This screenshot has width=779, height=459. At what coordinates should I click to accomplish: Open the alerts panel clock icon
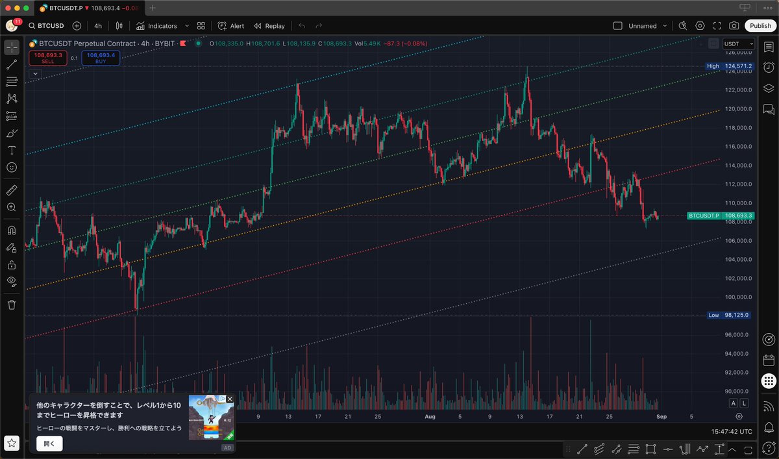[769, 68]
